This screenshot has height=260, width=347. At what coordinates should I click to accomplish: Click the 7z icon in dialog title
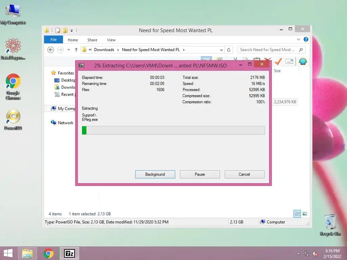(x=81, y=65)
